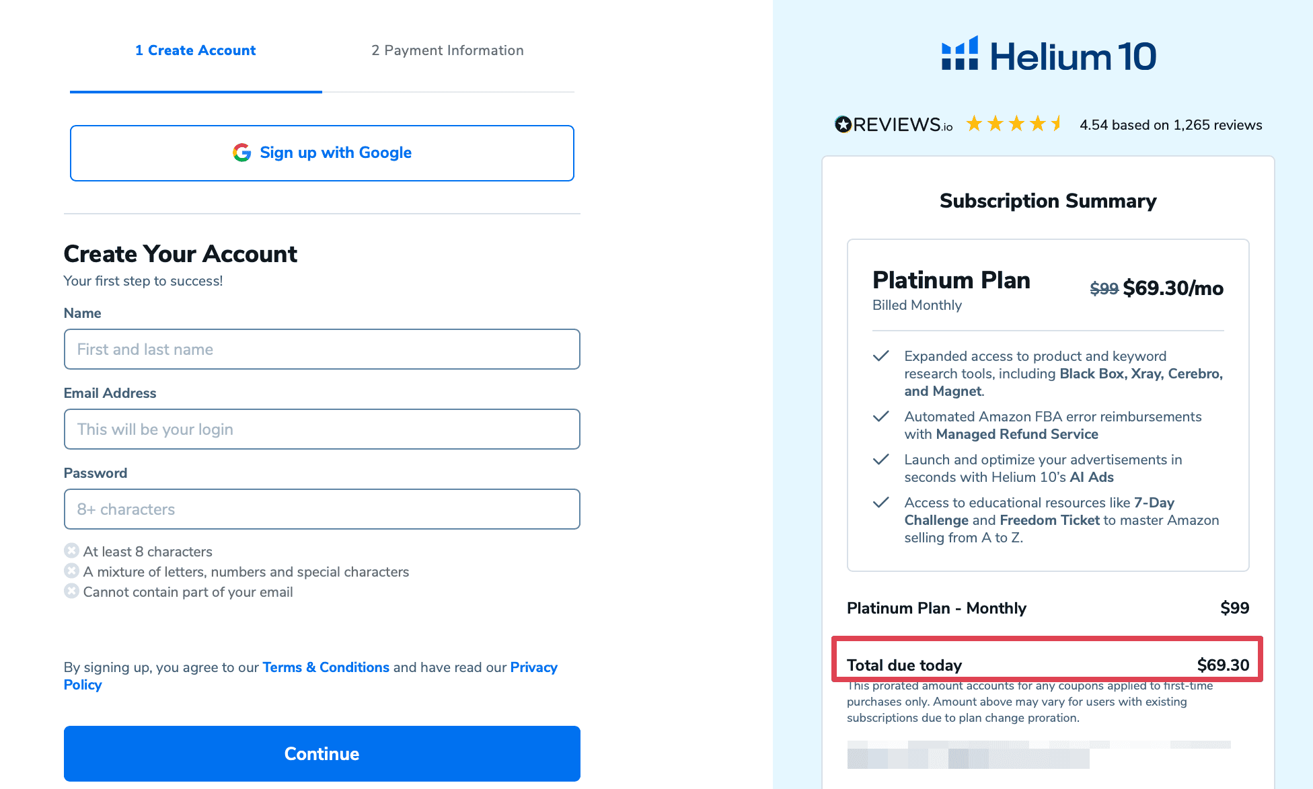Click checkmark beside Black Box feature

[880, 356]
